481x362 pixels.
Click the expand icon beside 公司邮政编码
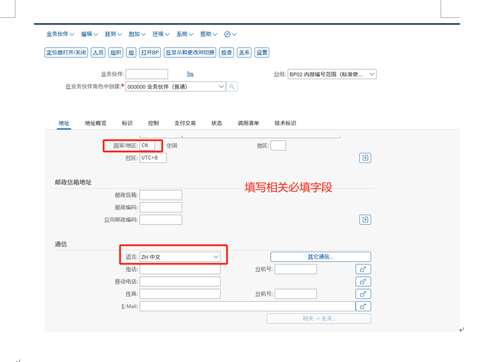tap(364, 220)
